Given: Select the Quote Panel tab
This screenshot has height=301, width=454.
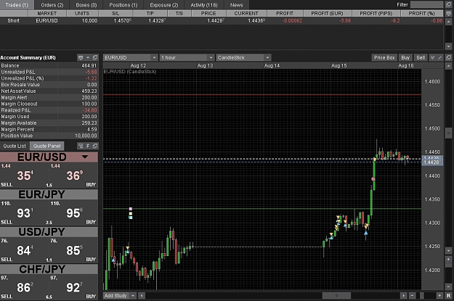Looking at the screenshot, I should (47, 146).
